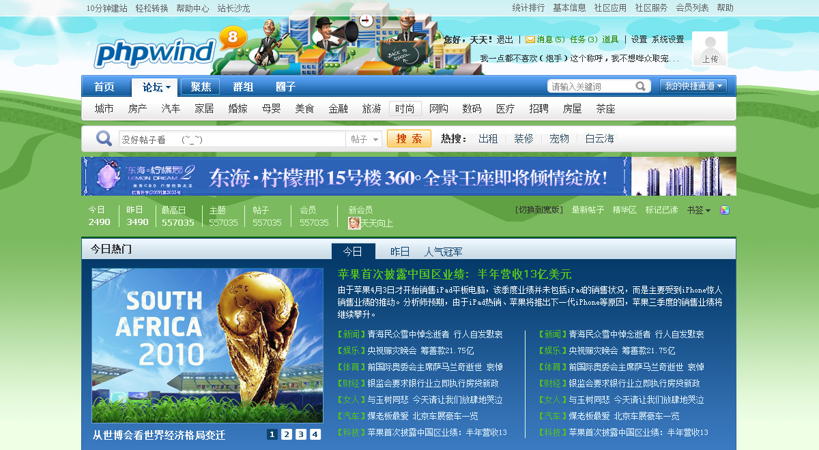Click the 退出 logout link
Image resolution: width=819 pixels, height=450 pixels.
505,40
